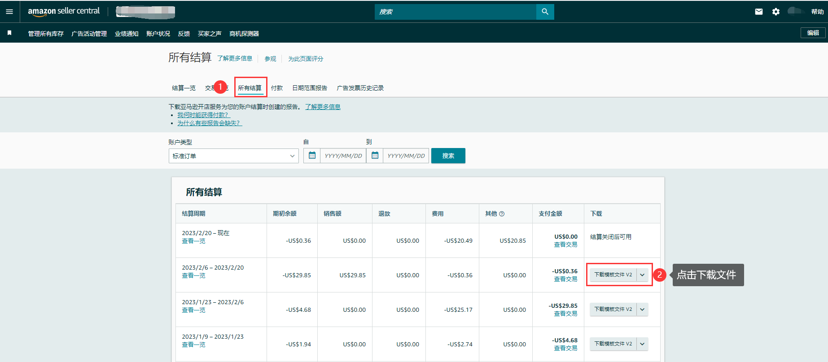The height and width of the screenshot is (362, 828).
Task: Click 查看交易 link for the US$0.00 payment
Action: click(x=565, y=244)
